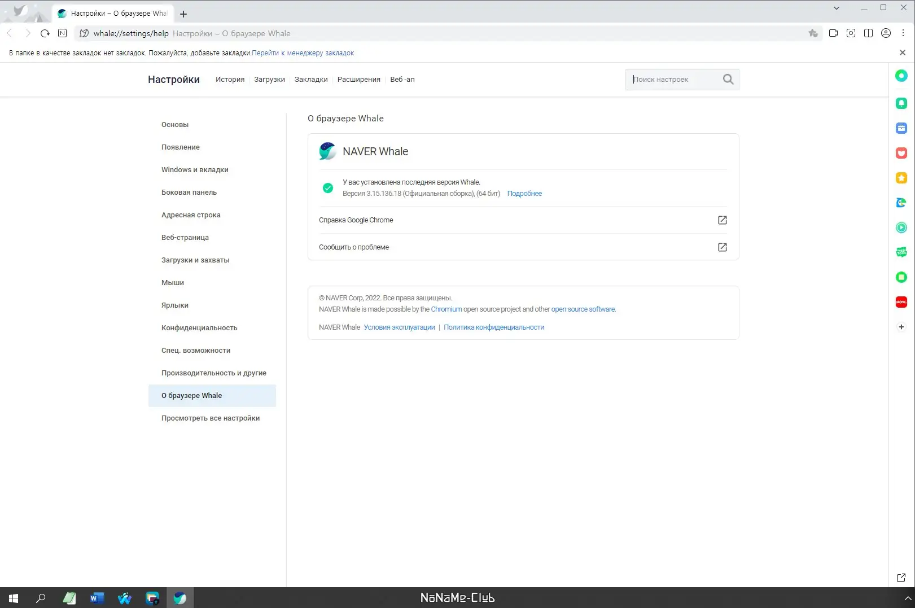Screen dimensions: 915x608
Task: Open Сообщить о проблеме external link icon
Action: [x=722, y=247]
